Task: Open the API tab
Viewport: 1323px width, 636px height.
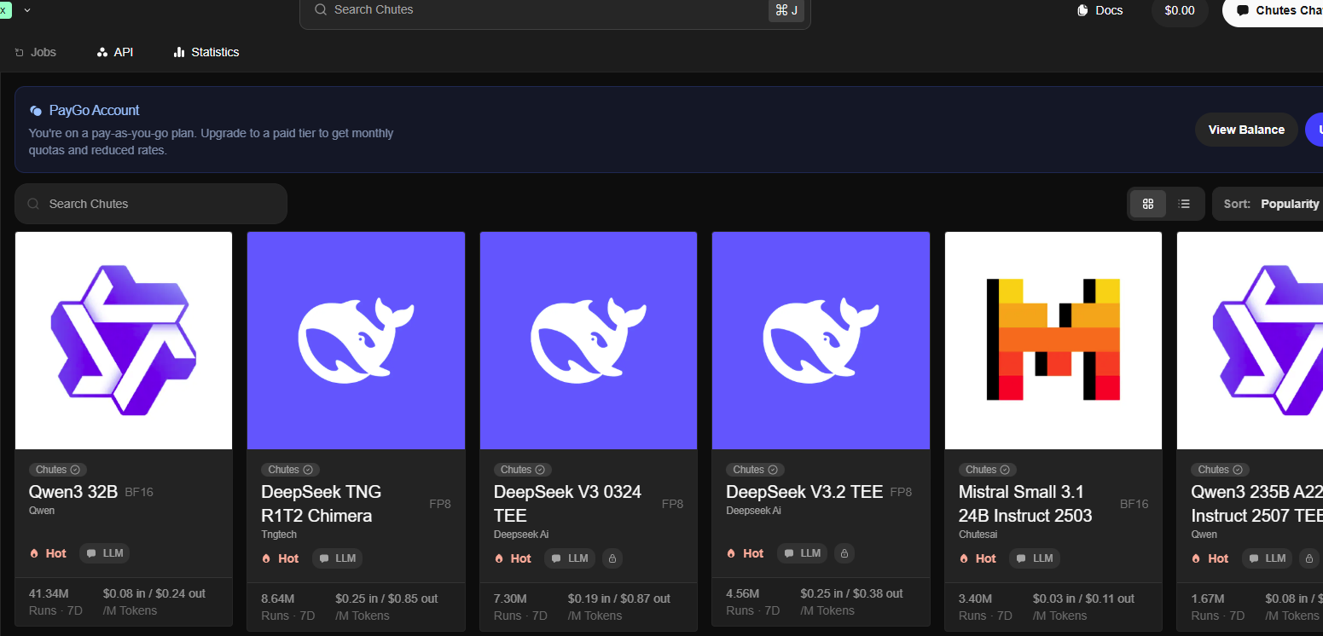Action: (x=115, y=52)
